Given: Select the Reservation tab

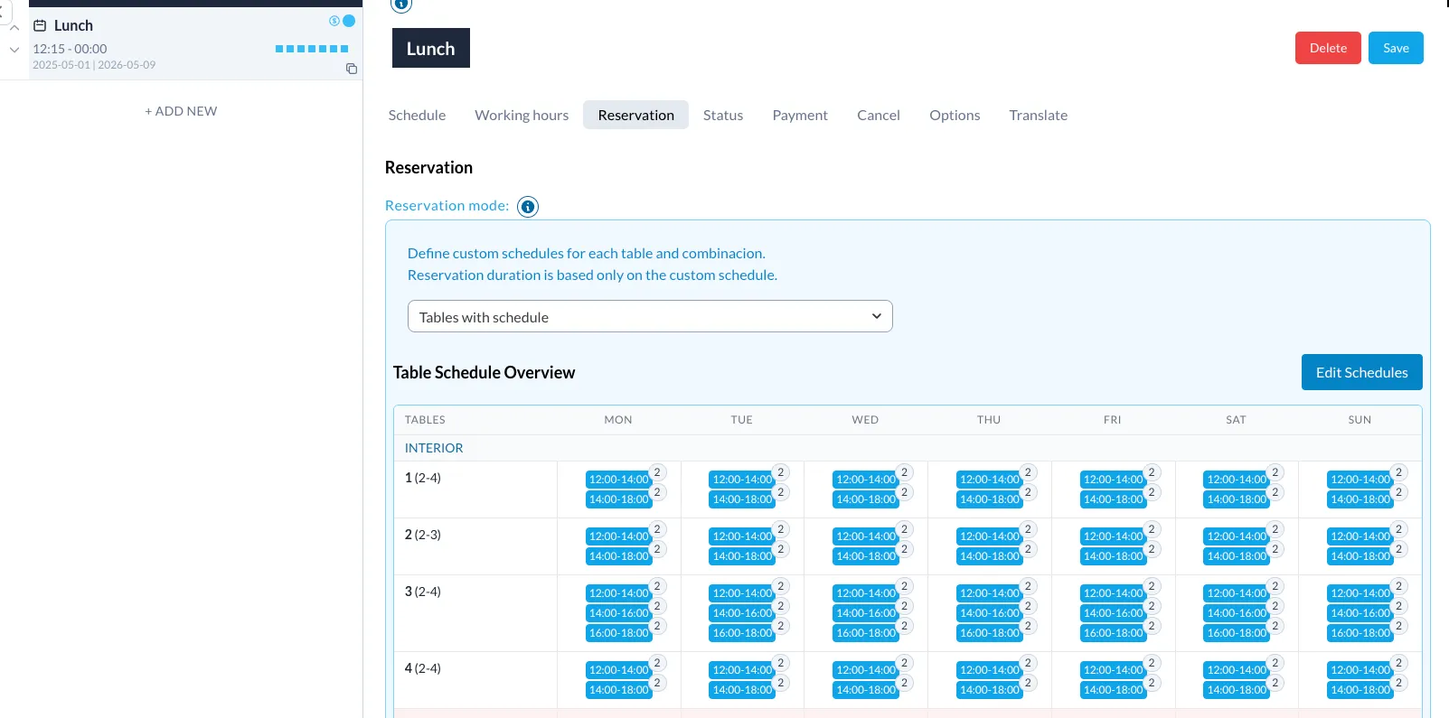Looking at the screenshot, I should pos(636,115).
